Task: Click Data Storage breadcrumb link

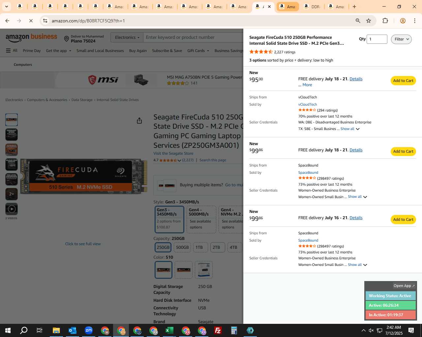Action: pyautogui.click(x=82, y=100)
